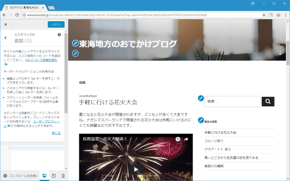Click the search magnifier button
This screenshot has height=181, width=290.
coord(268,101)
